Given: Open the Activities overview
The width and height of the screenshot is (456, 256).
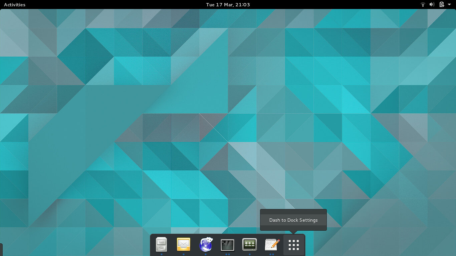Looking at the screenshot, I should pyautogui.click(x=15, y=5).
